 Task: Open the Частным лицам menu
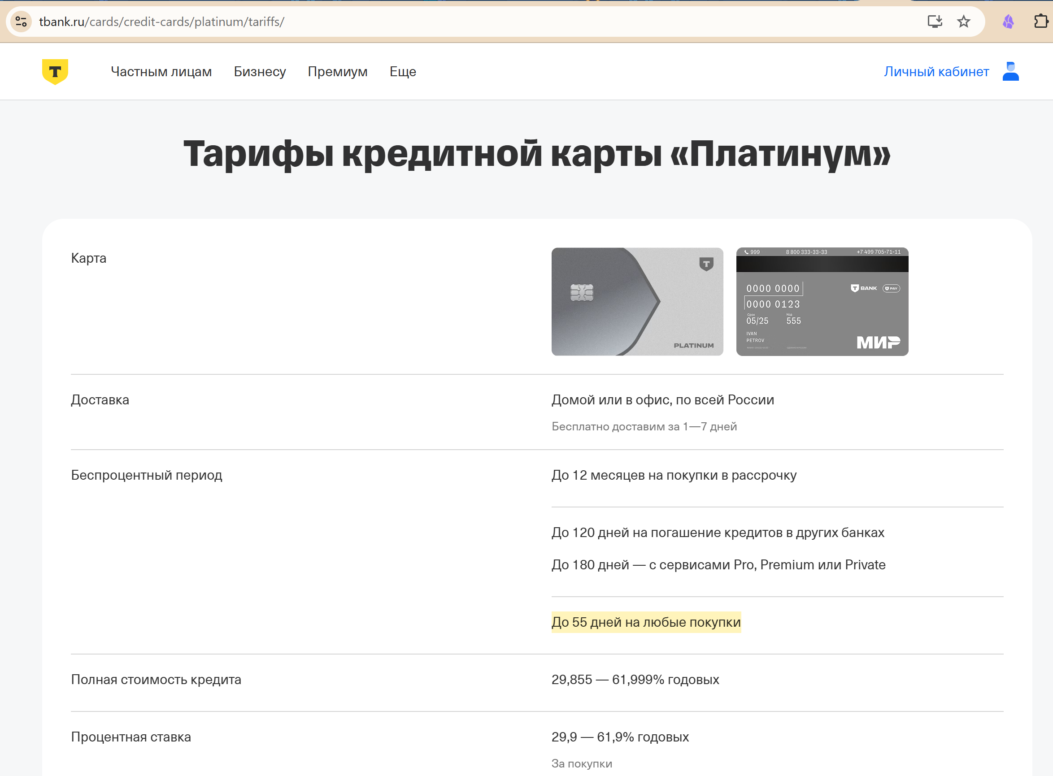coord(161,71)
